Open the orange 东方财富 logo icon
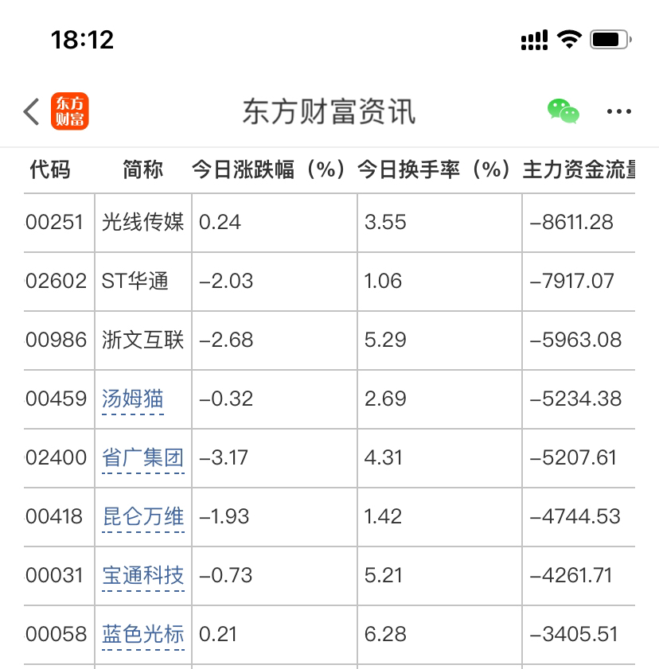Screen dimensions: 659x669 point(69,111)
